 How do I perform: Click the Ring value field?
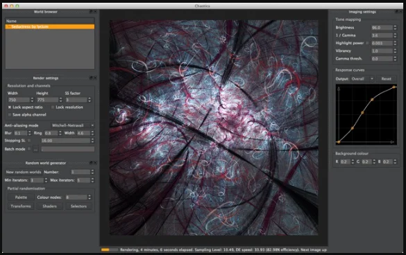tap(51, 133)
